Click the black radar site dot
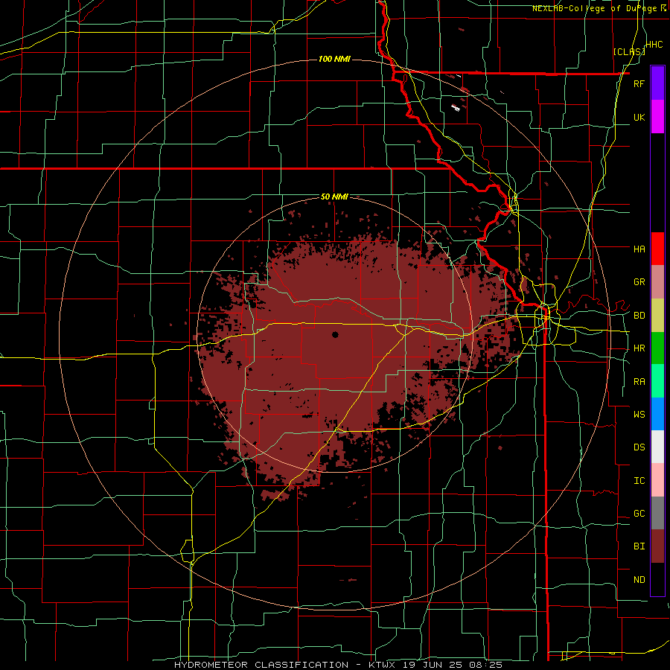The image size is (670, 670). tap(335, 334)
